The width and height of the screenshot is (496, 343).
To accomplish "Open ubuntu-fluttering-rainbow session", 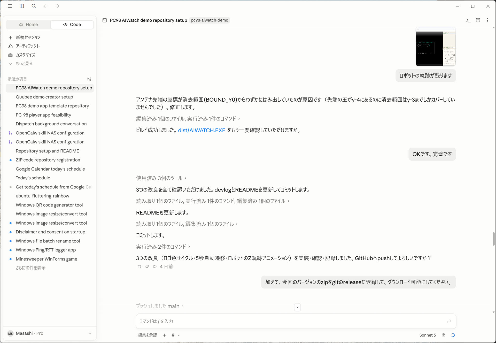I will [43, 196].
